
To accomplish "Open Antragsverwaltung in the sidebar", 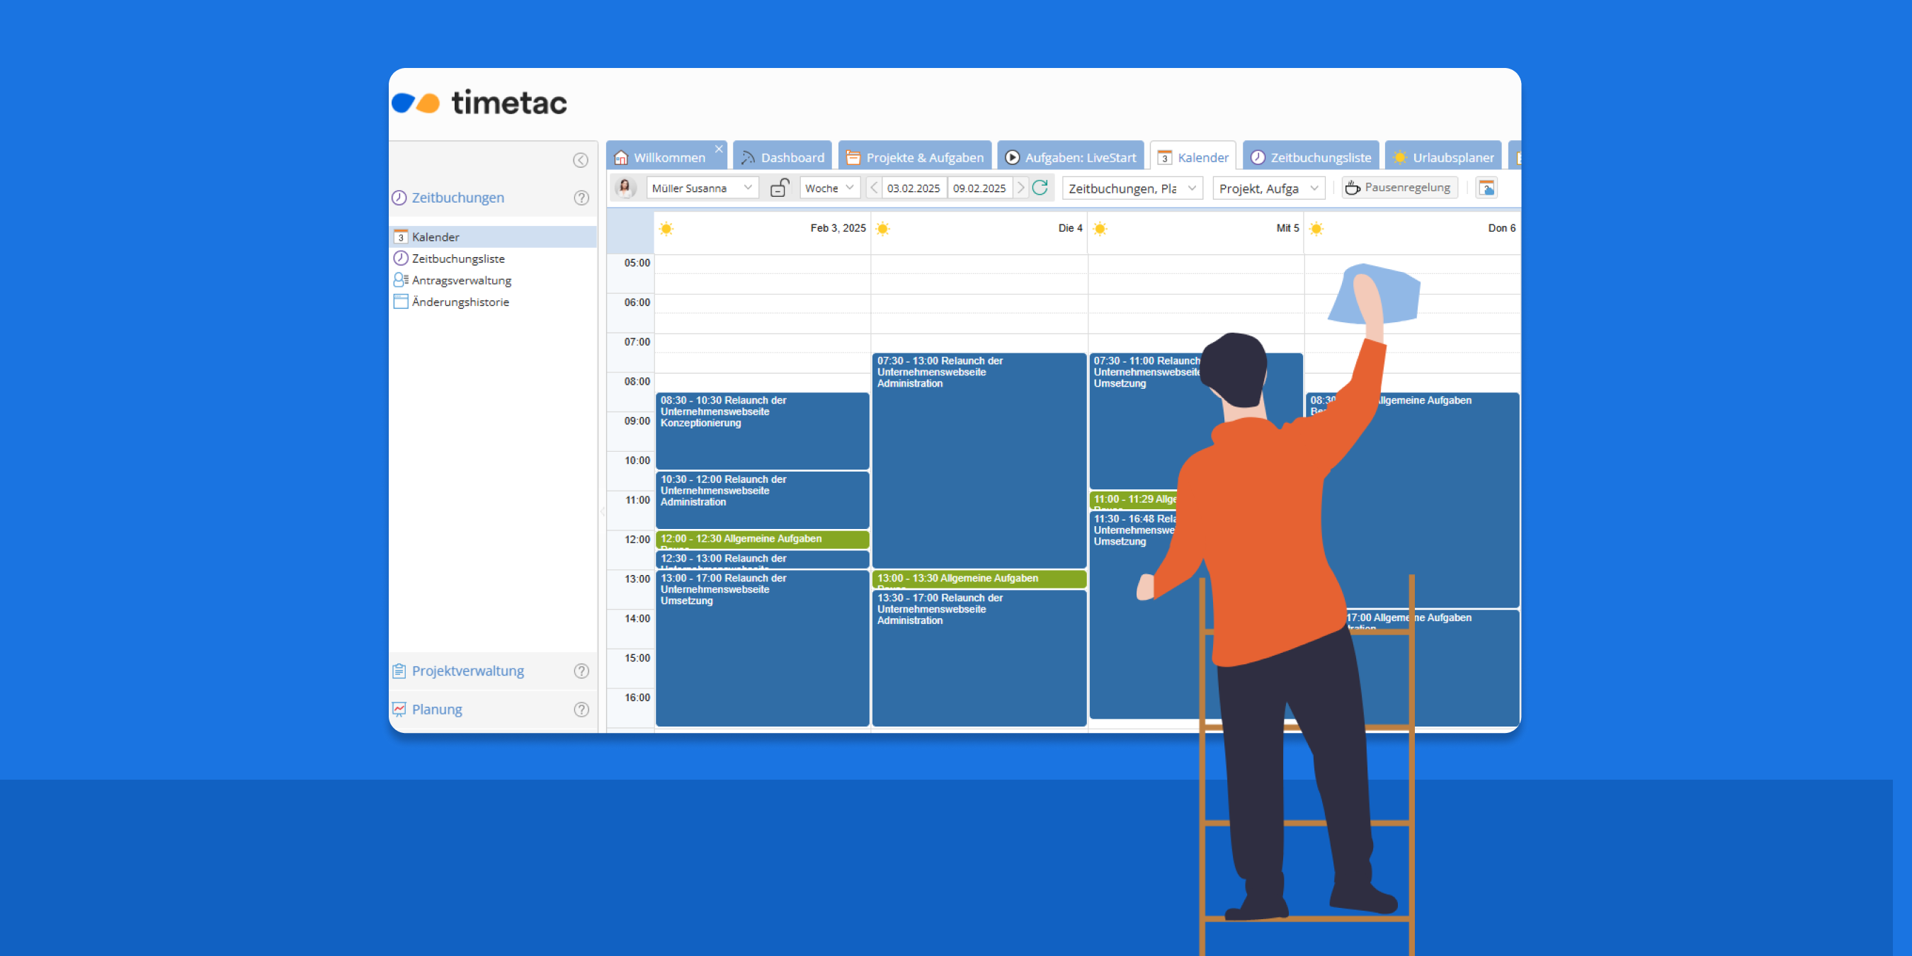I will point(461,280).
